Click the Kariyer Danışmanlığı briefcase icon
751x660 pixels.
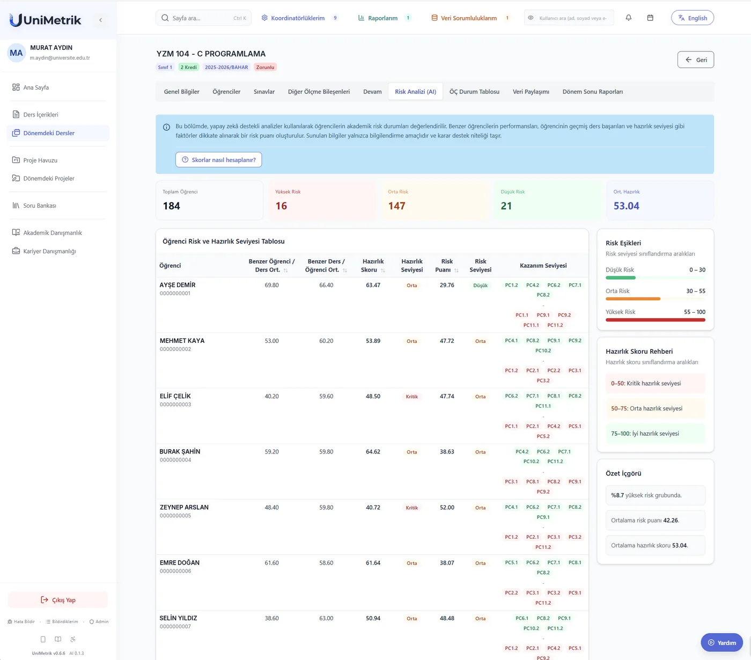tap(16, 251)
